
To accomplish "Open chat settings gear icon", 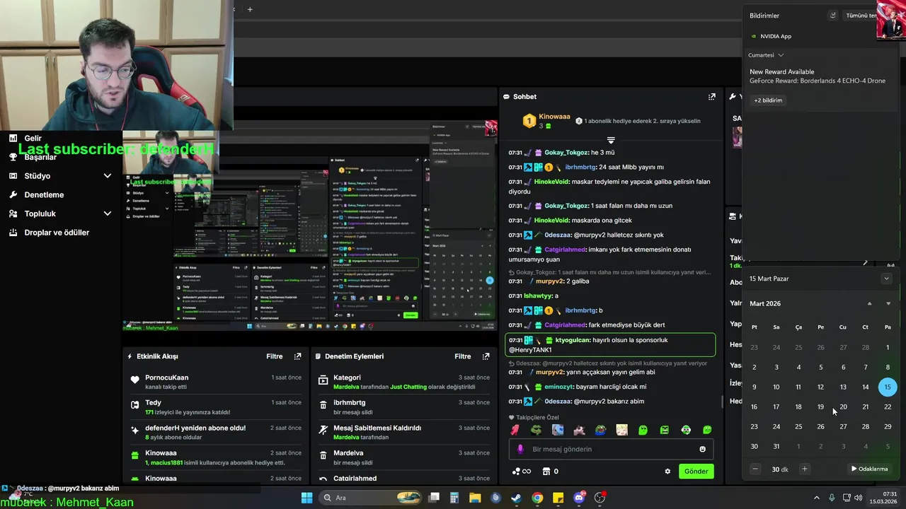I will [x=667, y=472].
